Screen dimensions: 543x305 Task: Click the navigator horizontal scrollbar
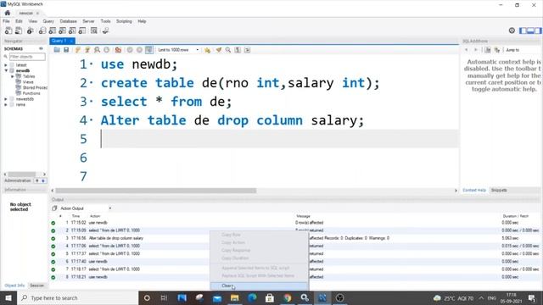coord(22,175)
